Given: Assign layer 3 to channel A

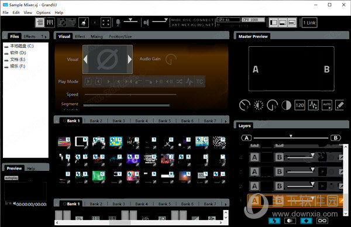Looking at the screenshot, I should pos(254,172).
